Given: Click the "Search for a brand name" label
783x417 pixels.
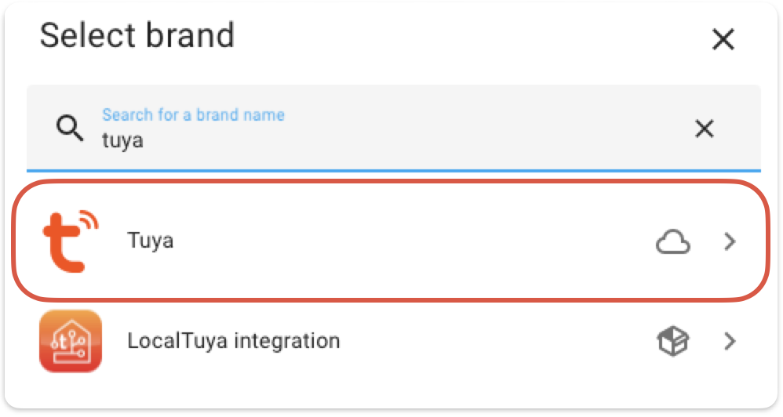Looking at the screenshot, I should point(193,115).
